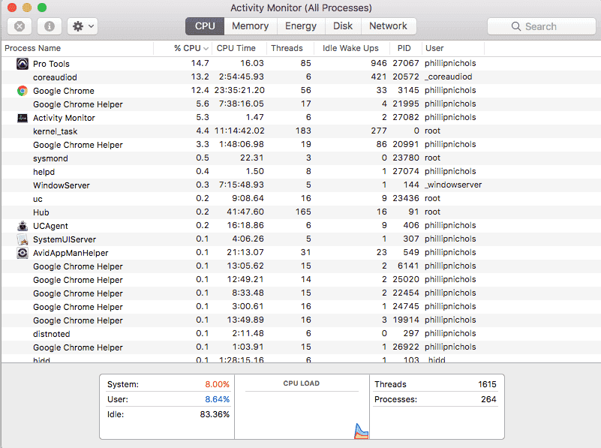Select the uc process row

point(302,199)
